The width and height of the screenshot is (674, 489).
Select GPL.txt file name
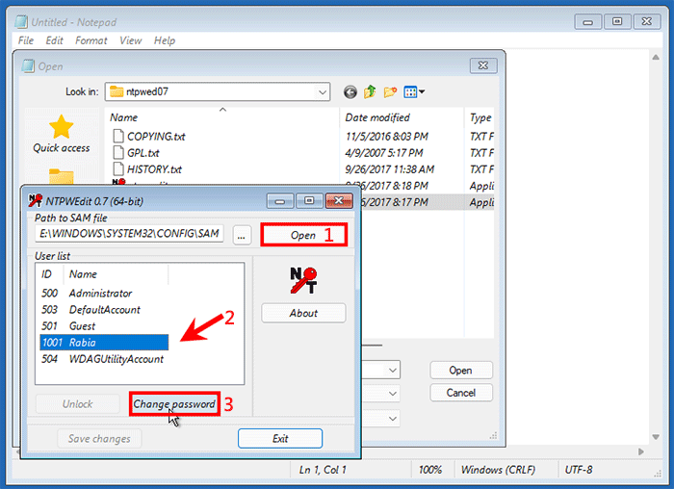pos(143,152)
